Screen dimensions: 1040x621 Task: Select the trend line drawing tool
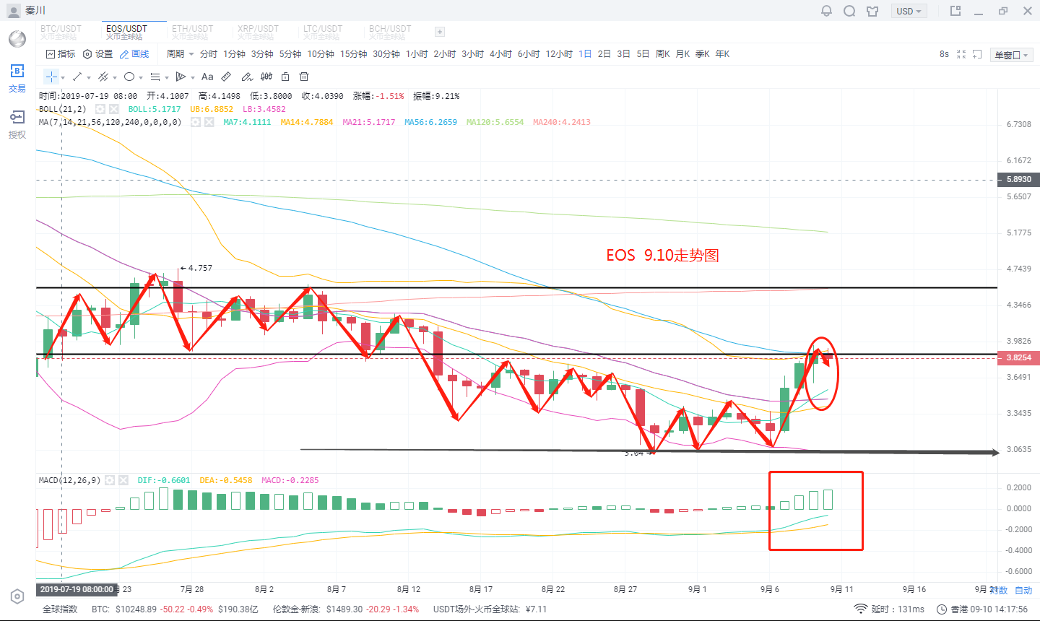pos(77,77)
